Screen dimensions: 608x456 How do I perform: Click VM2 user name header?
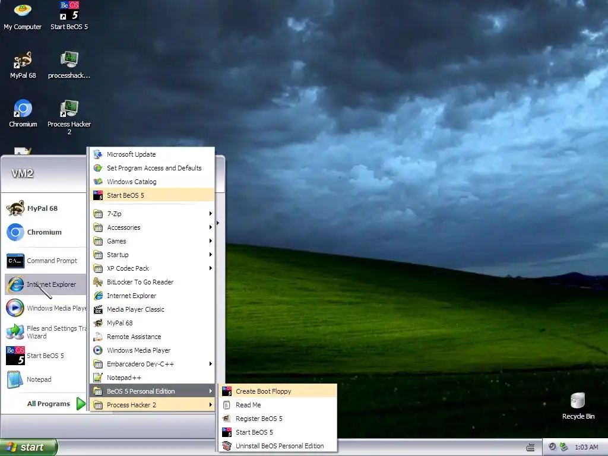click(x=23, y=173)
